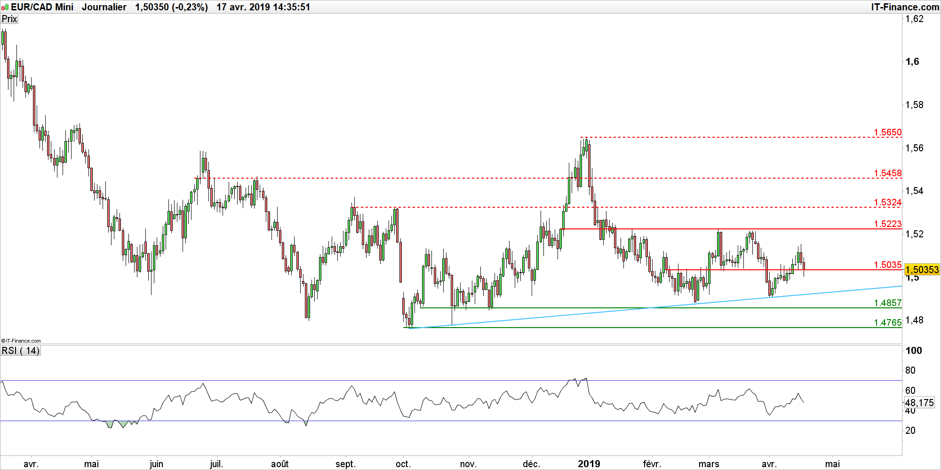Click the date 17 avr. 2019 14:35:51
The height and width of the screenshot is (470, 941).
point(263,7)
